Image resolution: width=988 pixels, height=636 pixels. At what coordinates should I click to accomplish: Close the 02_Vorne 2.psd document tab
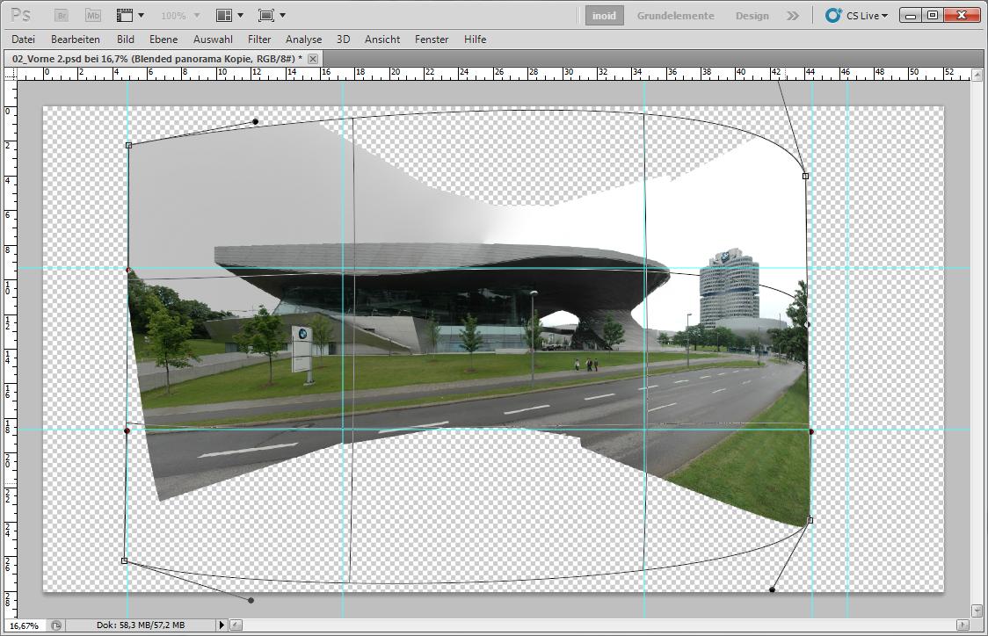point(313,58)
